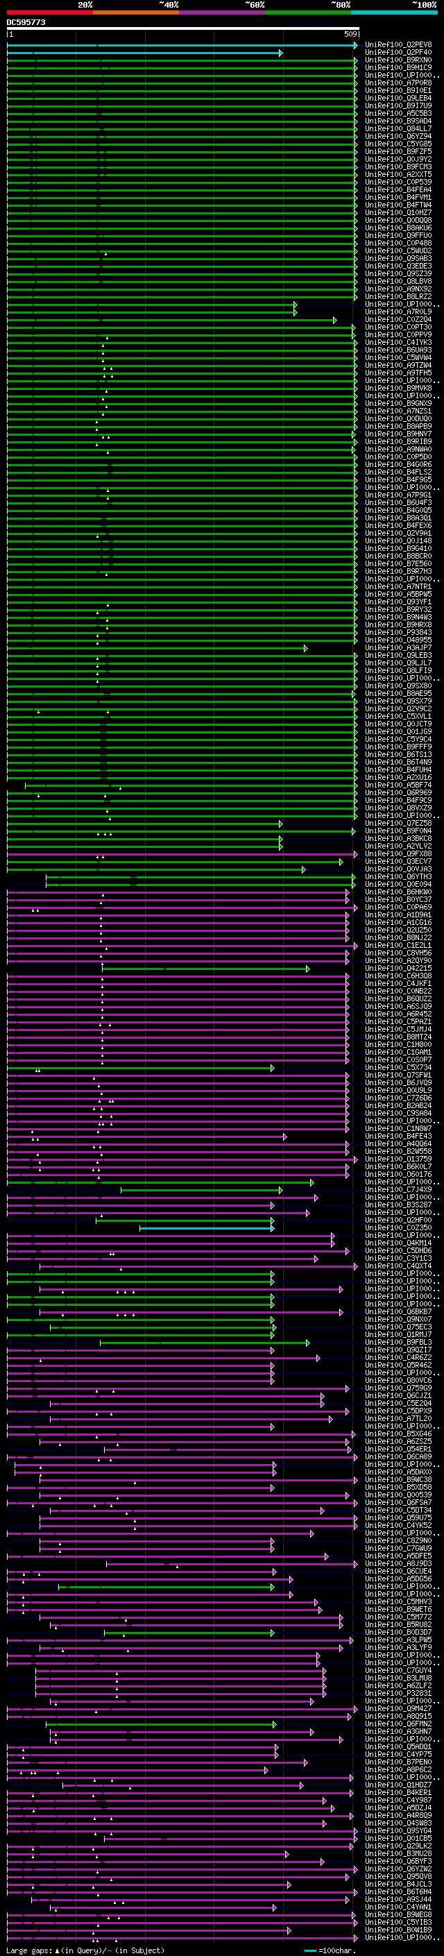Open hit UniRef100_Q3ECV7
The width and height of the screenshot is (444, 1956).
coord(398,862)
